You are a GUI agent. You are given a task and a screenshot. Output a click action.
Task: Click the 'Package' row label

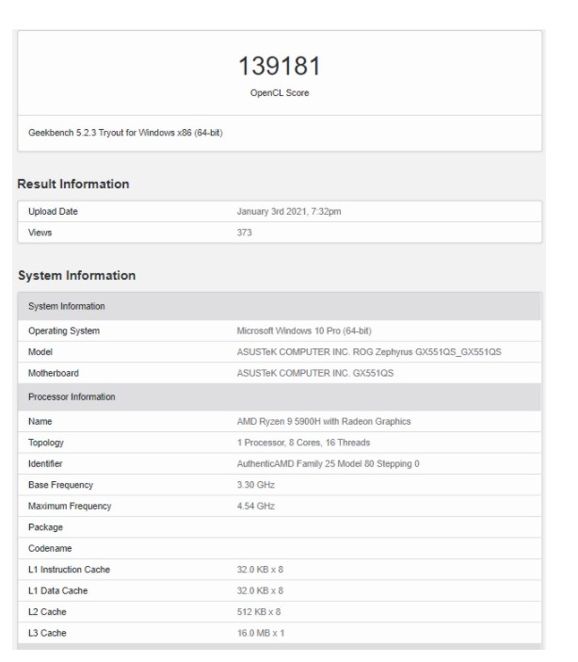(45, 527)
